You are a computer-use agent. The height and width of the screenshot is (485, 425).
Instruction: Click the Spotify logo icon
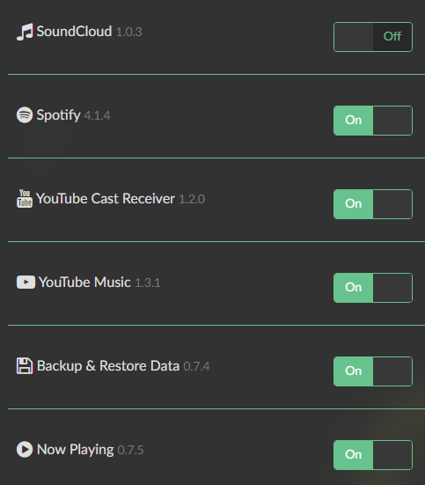click(25, 115)
